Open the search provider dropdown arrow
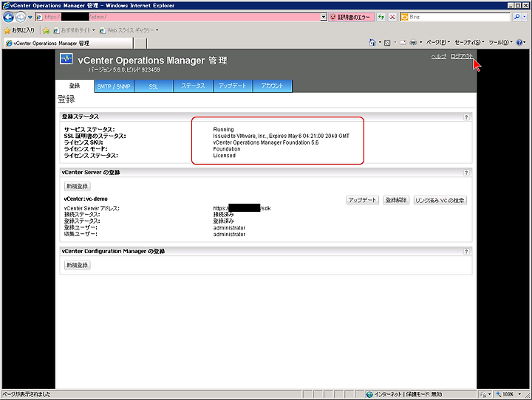Viewport: 532px width, 400px height. click(524, 17)
